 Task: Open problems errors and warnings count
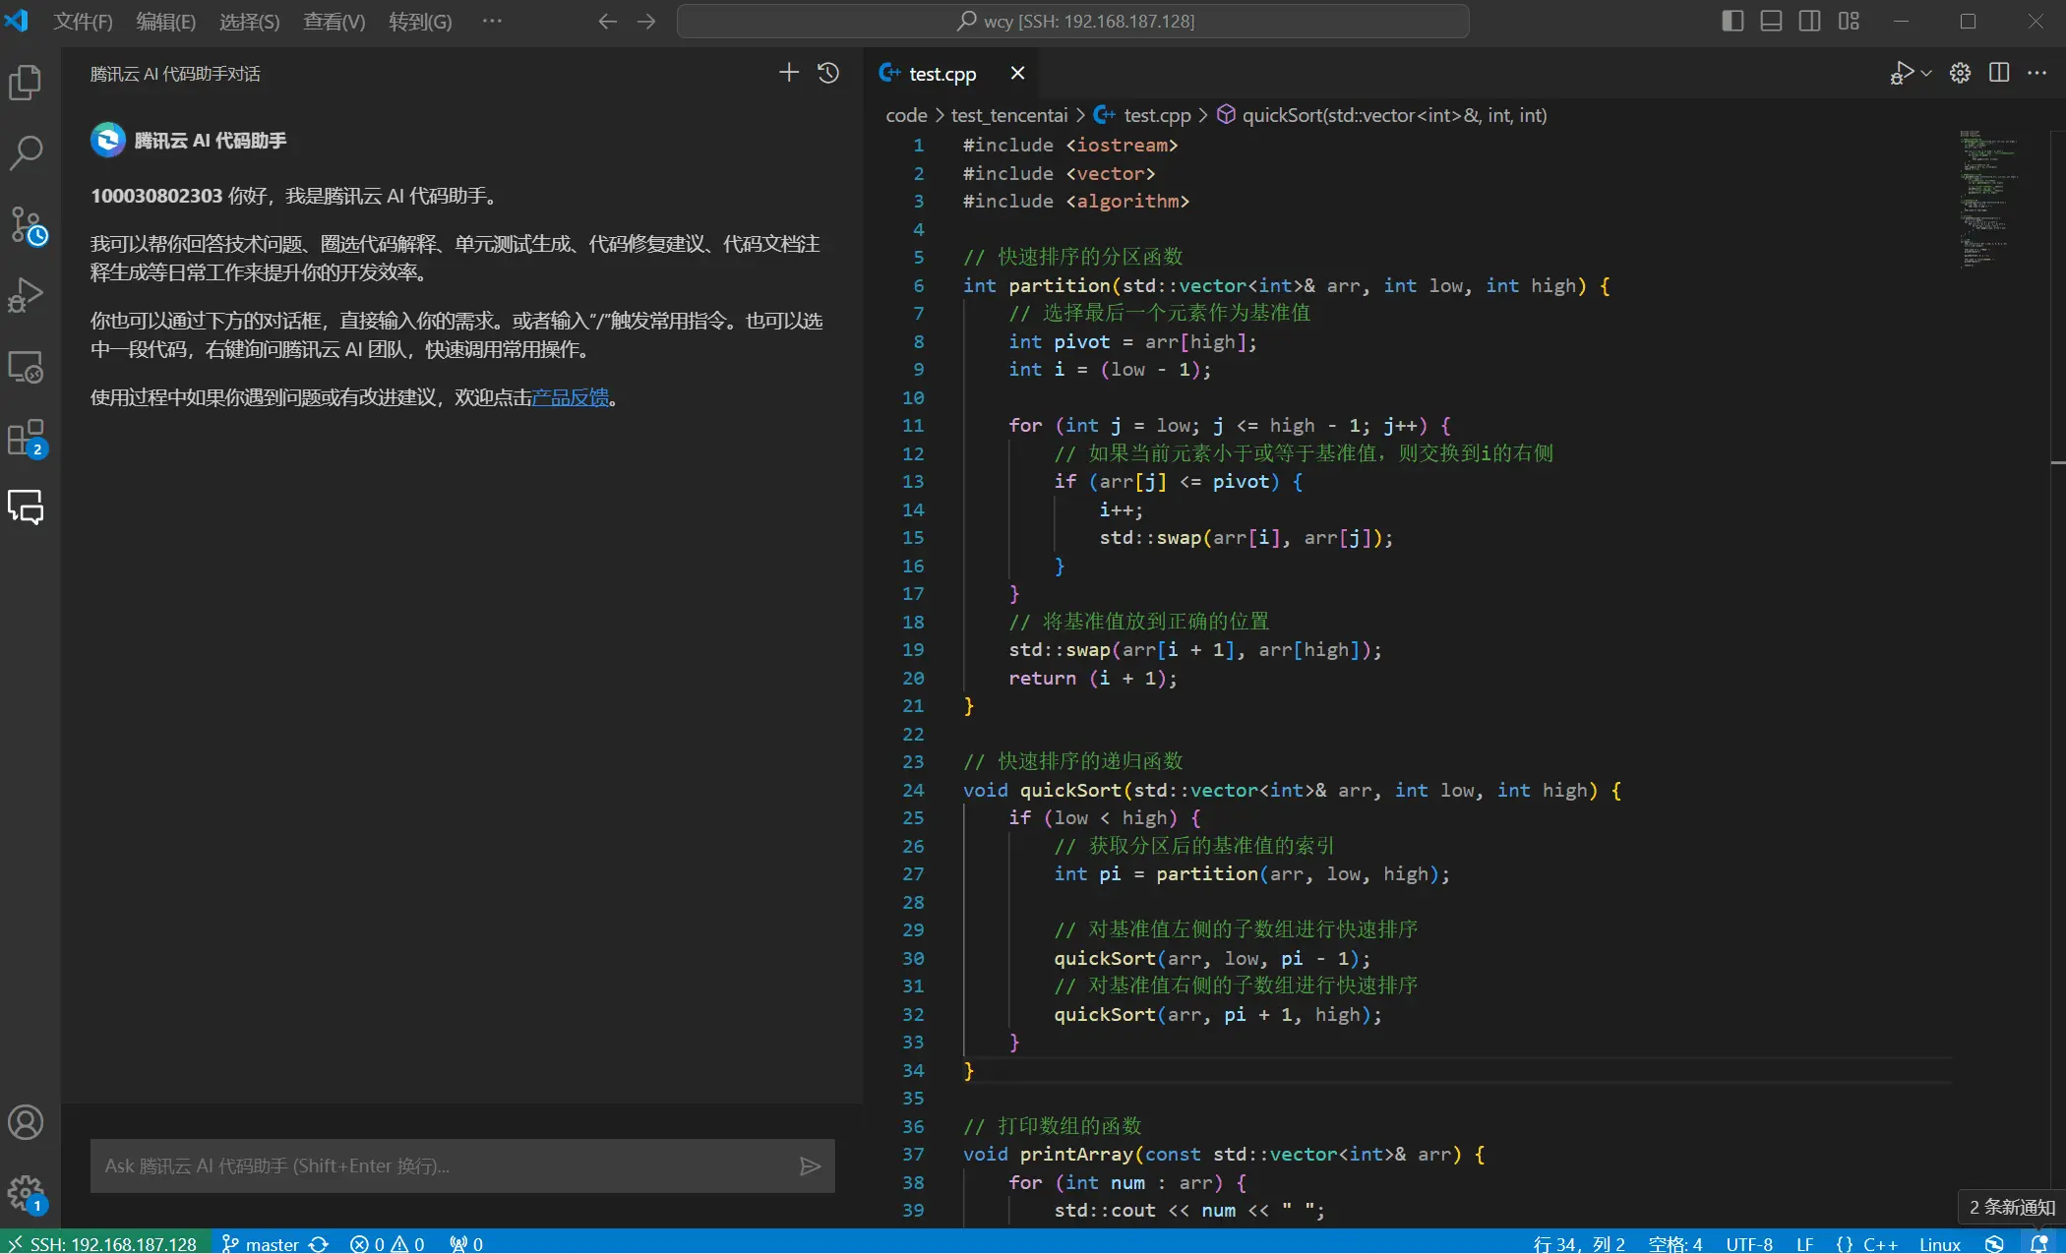pos(388,1243)
